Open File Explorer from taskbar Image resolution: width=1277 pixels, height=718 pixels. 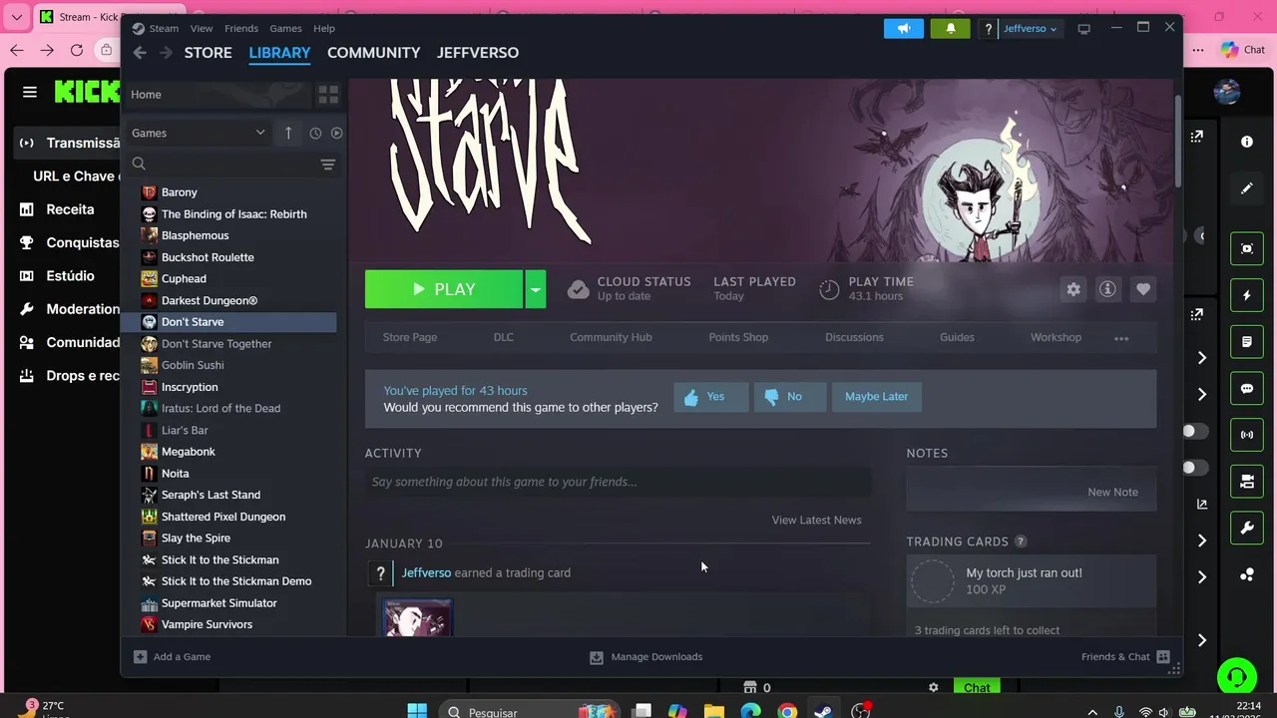point(713,712)
